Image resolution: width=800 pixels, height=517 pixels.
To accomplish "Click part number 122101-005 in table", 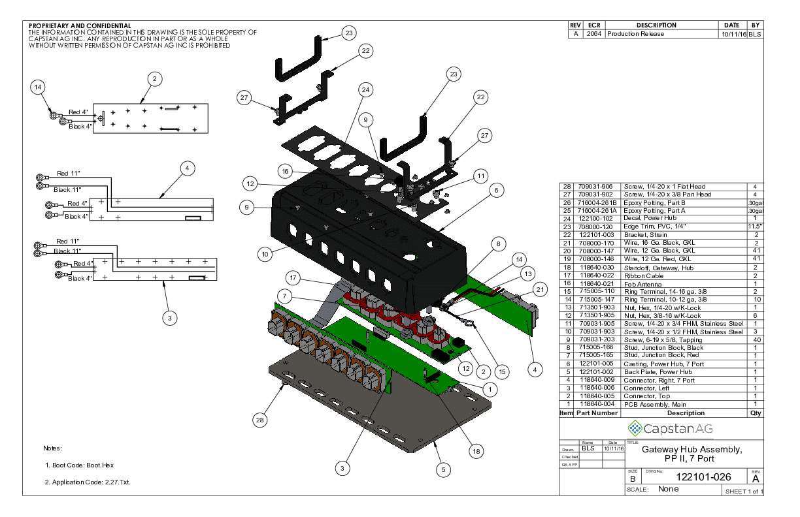I will (595, 364).
